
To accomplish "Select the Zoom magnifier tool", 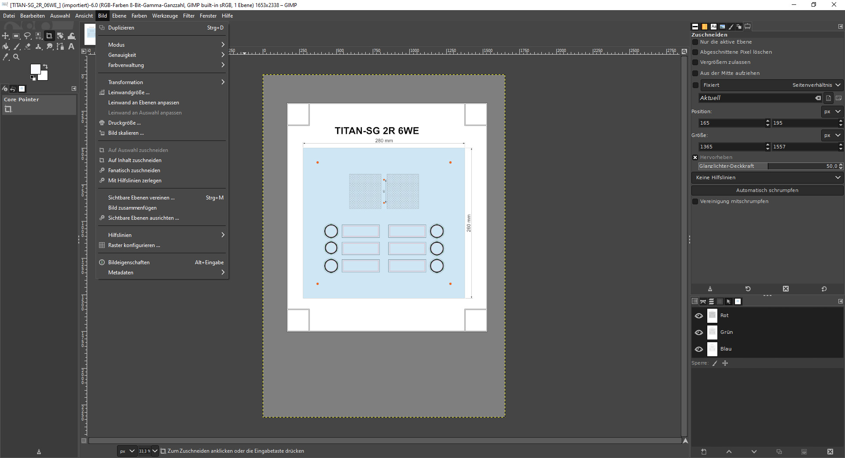I will pos(16,57).
